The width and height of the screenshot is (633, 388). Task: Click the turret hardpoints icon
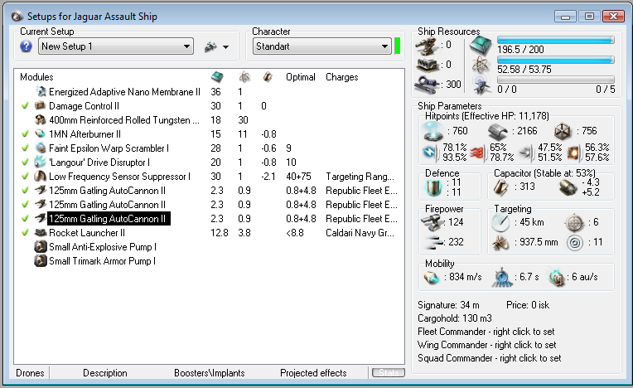click(427, 46)
